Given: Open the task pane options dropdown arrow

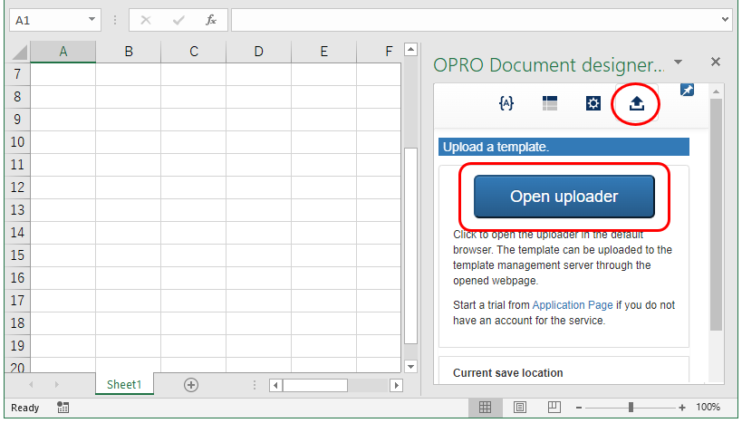Looking at the screenshot, I should [679, 62].
